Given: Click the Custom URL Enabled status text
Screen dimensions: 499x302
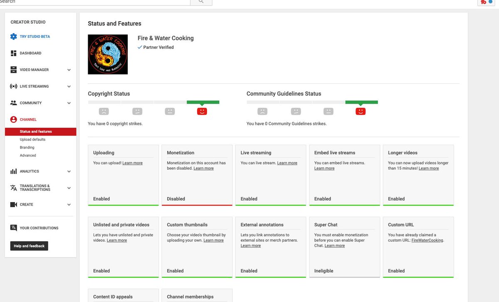Looking at the screenshot, I should click(x=396, y=271).
